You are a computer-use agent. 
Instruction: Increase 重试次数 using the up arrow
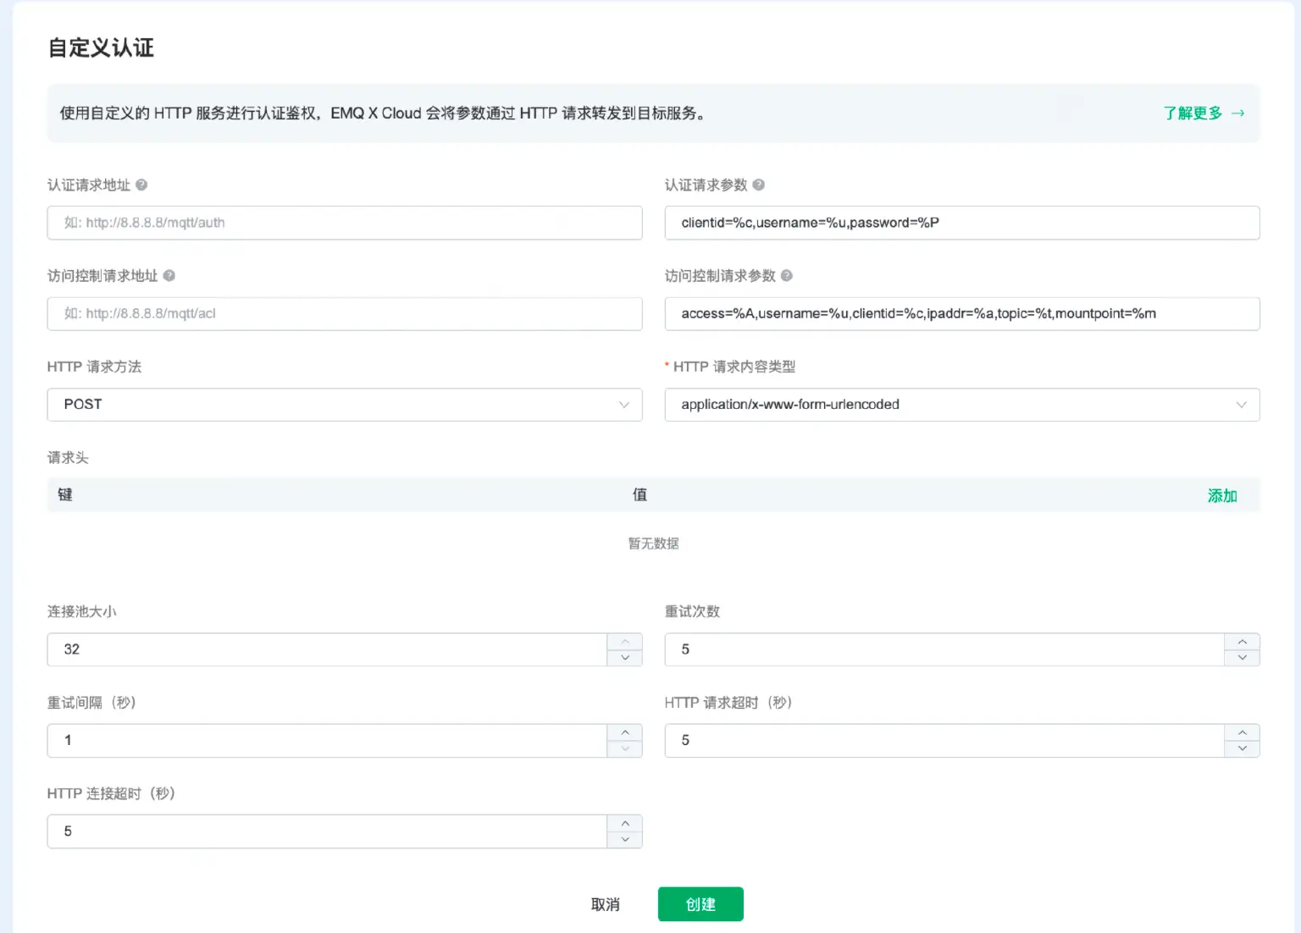1242,642
